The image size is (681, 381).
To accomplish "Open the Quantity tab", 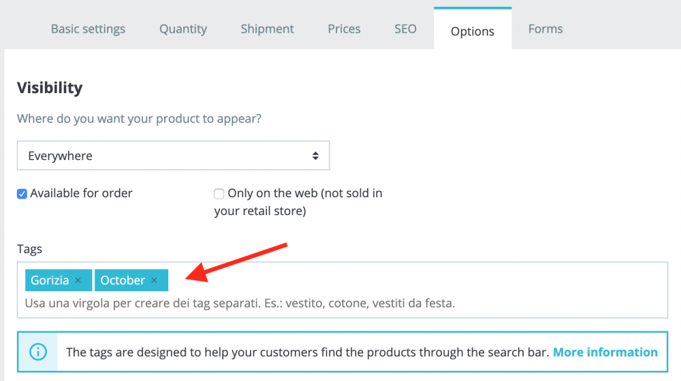I will [x=183, y=29].
